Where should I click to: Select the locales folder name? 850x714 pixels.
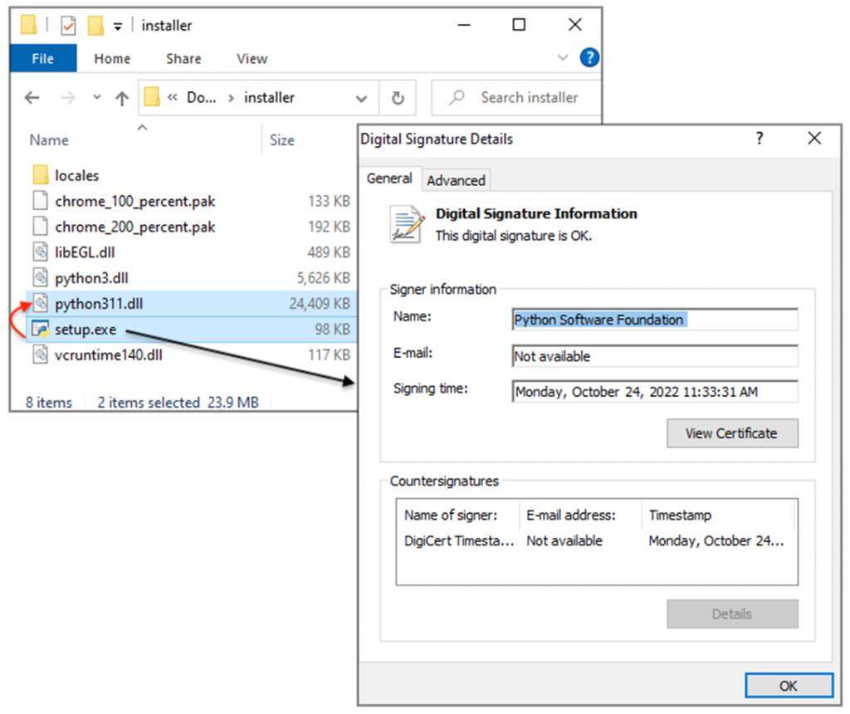[x=77, y=176]
